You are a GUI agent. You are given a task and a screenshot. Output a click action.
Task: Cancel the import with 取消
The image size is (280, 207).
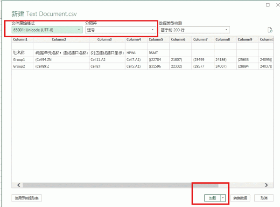(x=264, y=198)
